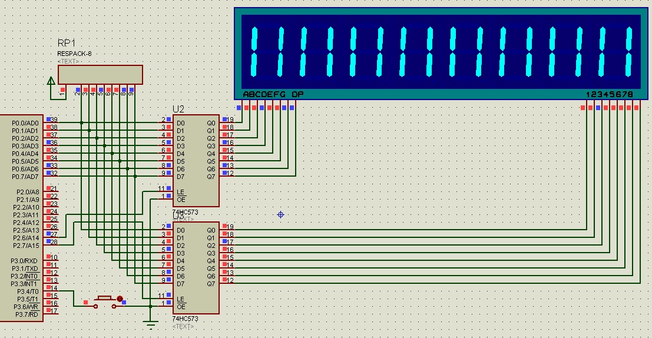Click the push button switch cap
The image size is (652, 338).
(104, 298)
